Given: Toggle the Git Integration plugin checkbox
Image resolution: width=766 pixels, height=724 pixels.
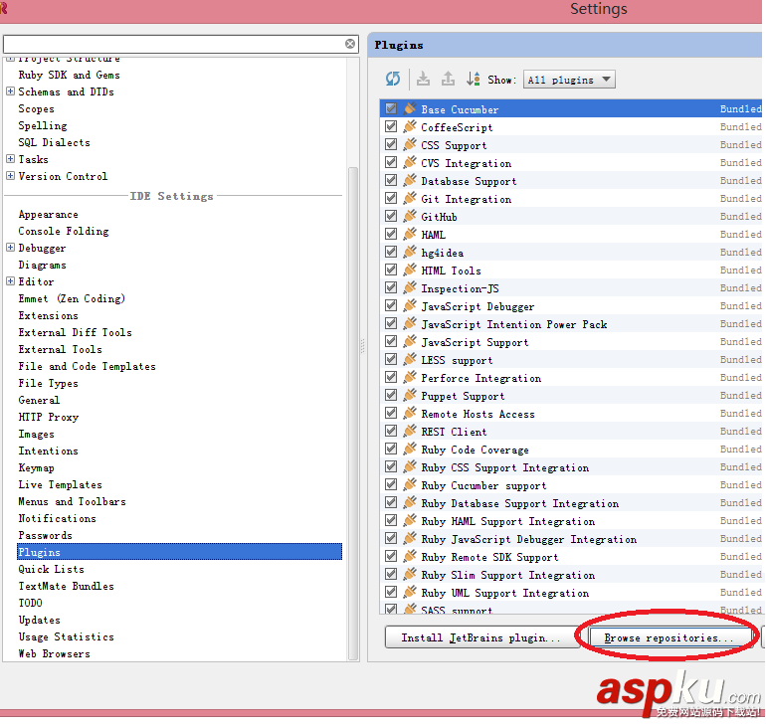Looking at the screenshot, I should click(391, 198).
